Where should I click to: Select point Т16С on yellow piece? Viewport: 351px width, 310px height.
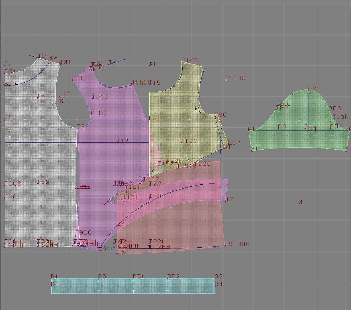tap(183, 62)
